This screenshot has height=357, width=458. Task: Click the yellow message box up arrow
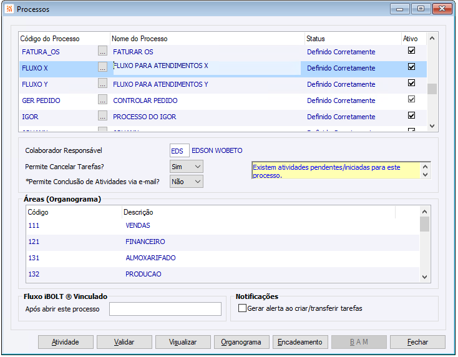point(425,167)
